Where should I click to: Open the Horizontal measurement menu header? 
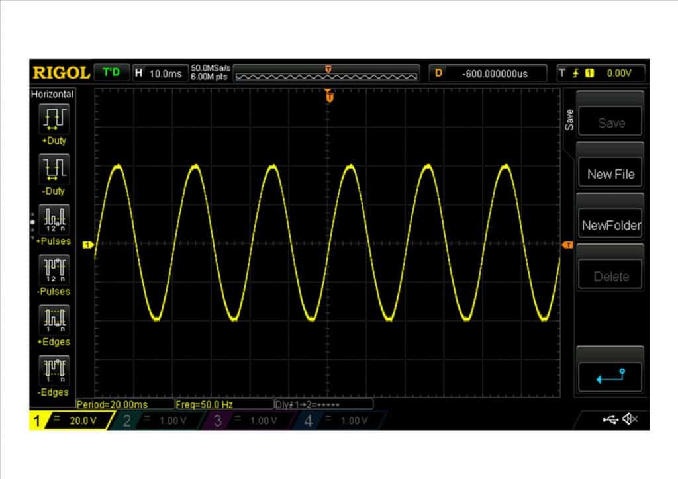(52, 95)
